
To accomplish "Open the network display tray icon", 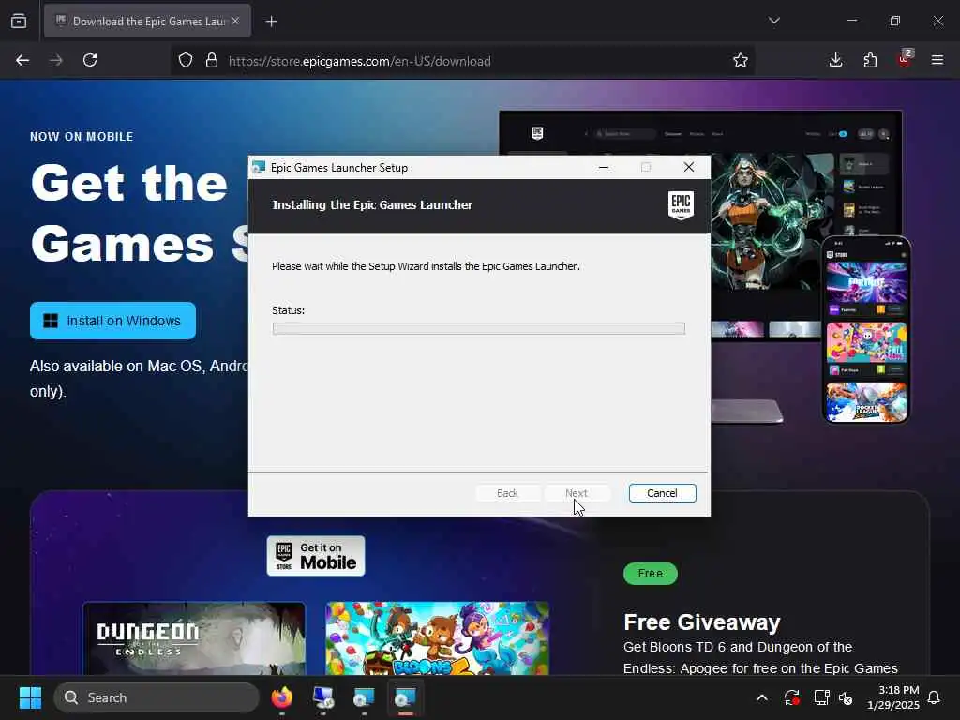I will tap(821, 697).
